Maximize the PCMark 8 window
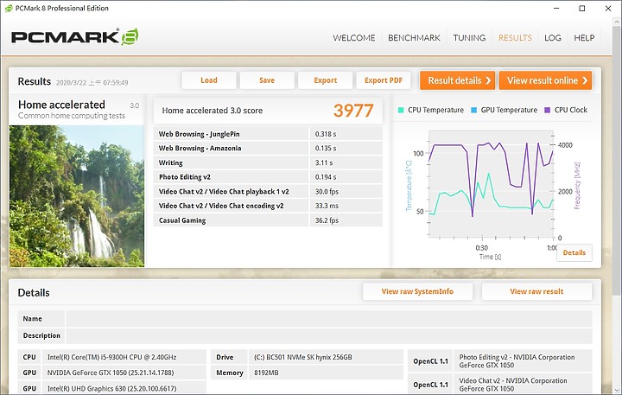 tap(582, 9)
